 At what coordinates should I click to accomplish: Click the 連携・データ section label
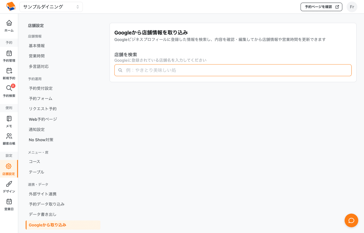(x=38, y=185)
